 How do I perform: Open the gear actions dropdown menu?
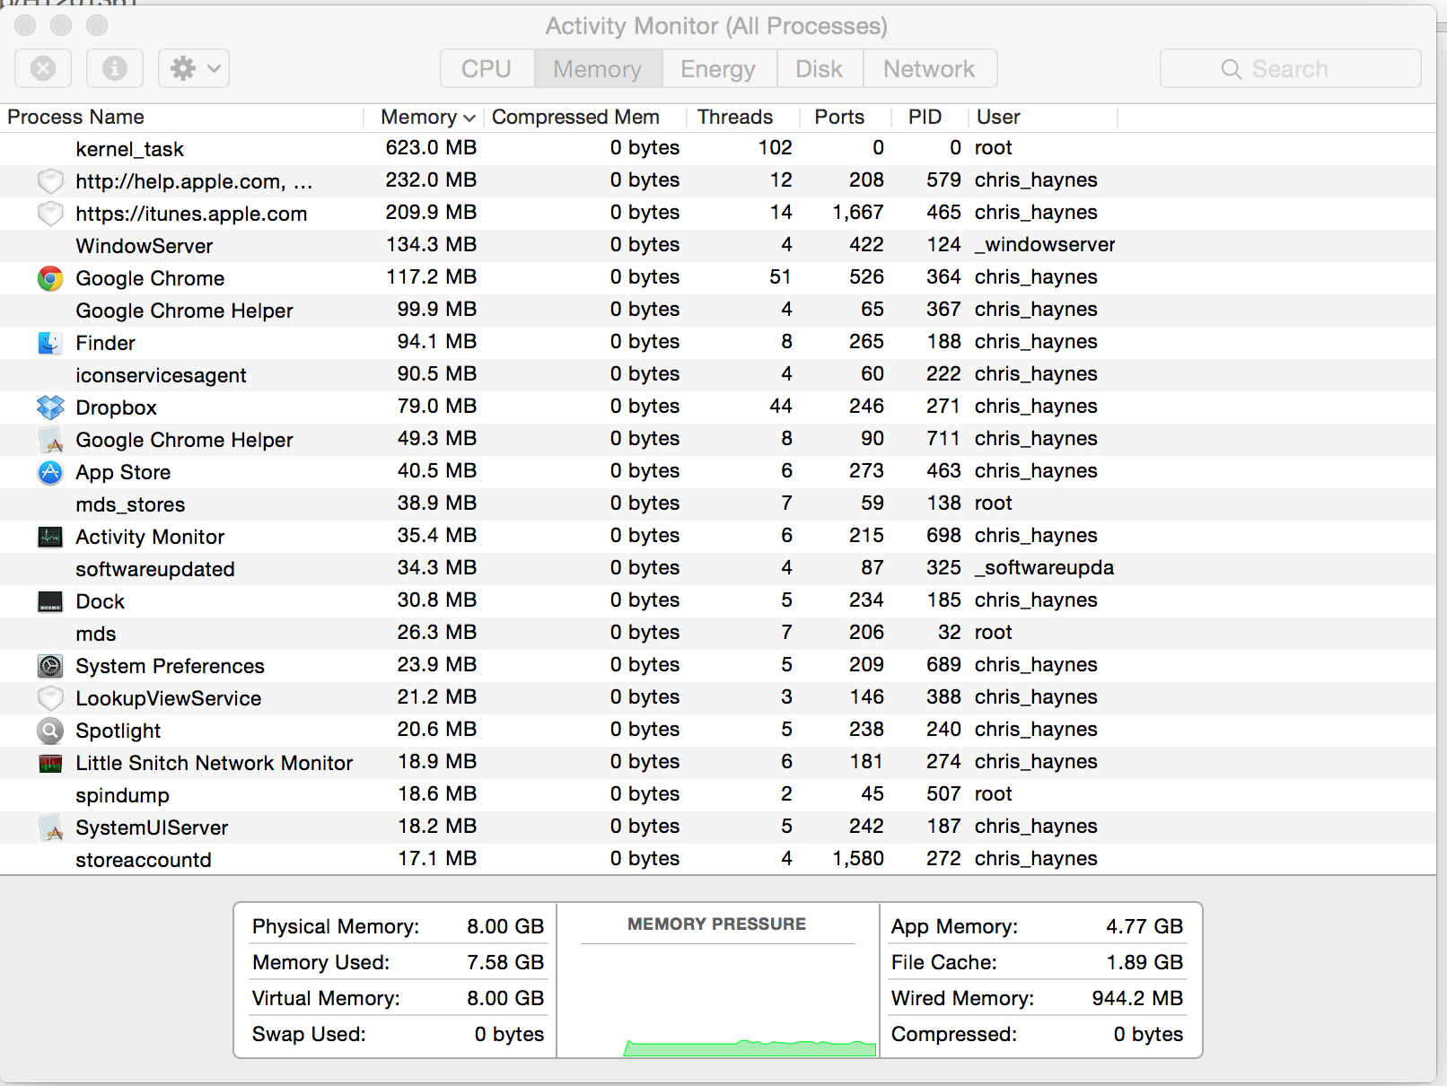pyautogui.click(x=194, y=68)
